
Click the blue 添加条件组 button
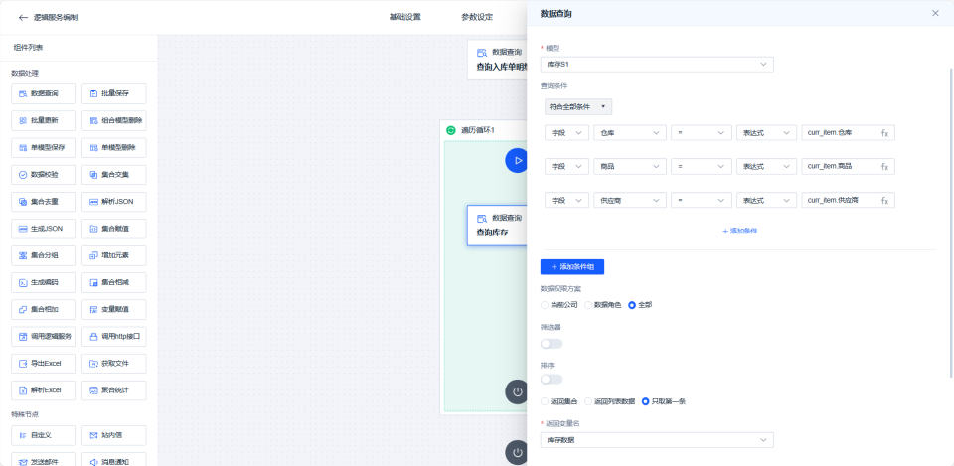pos(572,266)
